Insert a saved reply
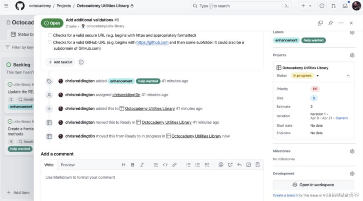363x201 pixels. [239, 165]
